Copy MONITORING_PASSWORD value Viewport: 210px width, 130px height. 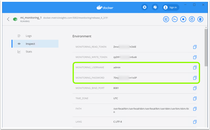click(x=195, y=78)
